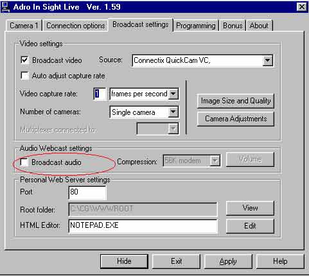The width and height of the screenshot is (309, 276).
Task: Click the Apply button
Action: [228, 261]
